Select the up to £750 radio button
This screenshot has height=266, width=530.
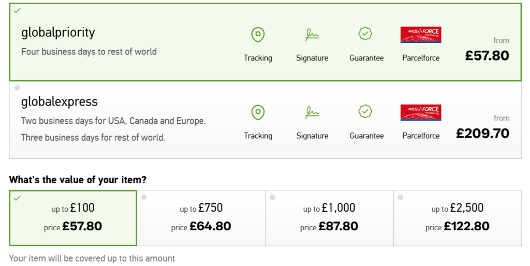tap(144, 197)
